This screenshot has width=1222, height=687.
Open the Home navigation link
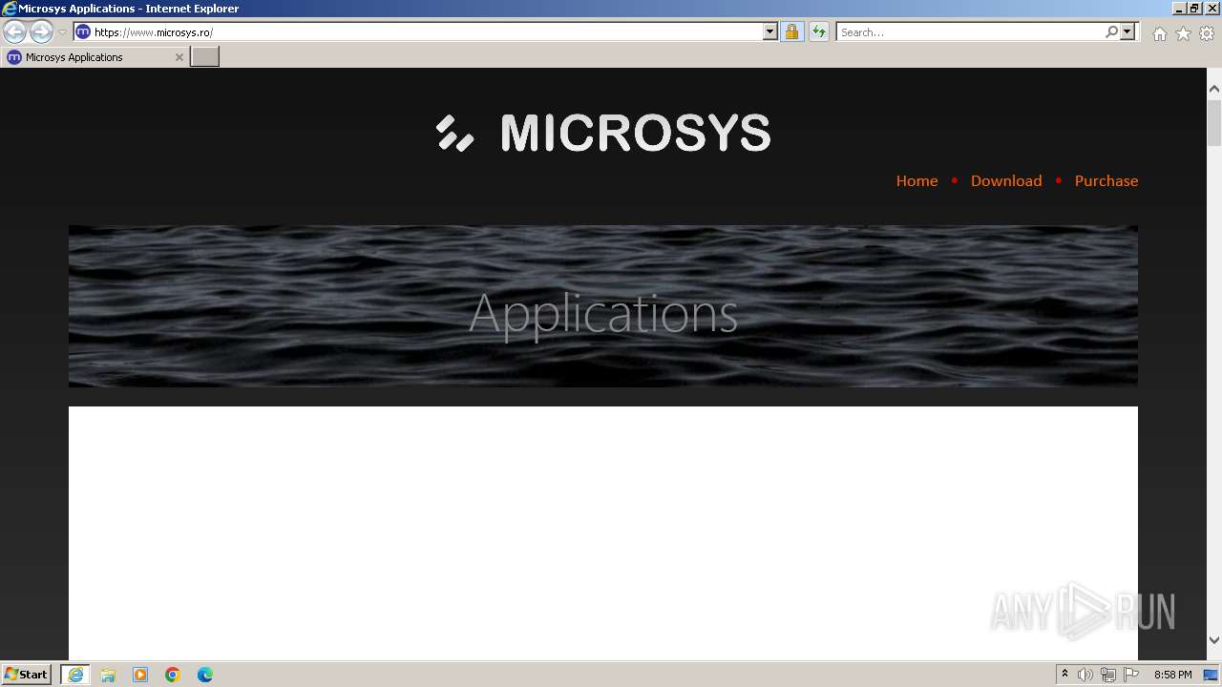point(916,180)
